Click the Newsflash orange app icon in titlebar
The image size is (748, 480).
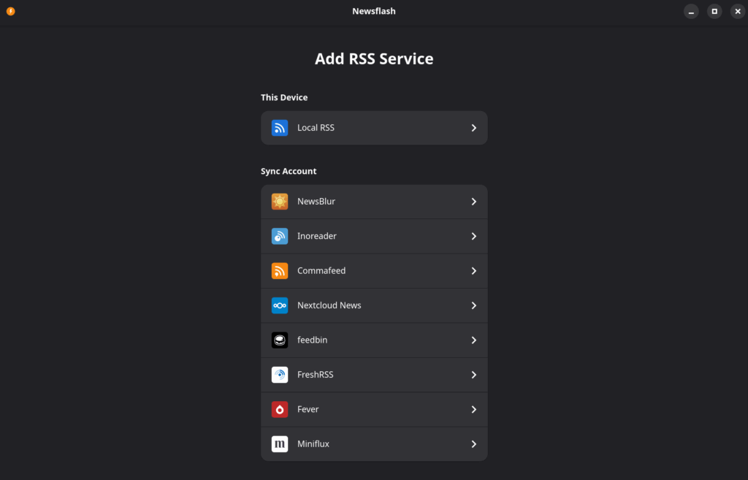point(10,11)
